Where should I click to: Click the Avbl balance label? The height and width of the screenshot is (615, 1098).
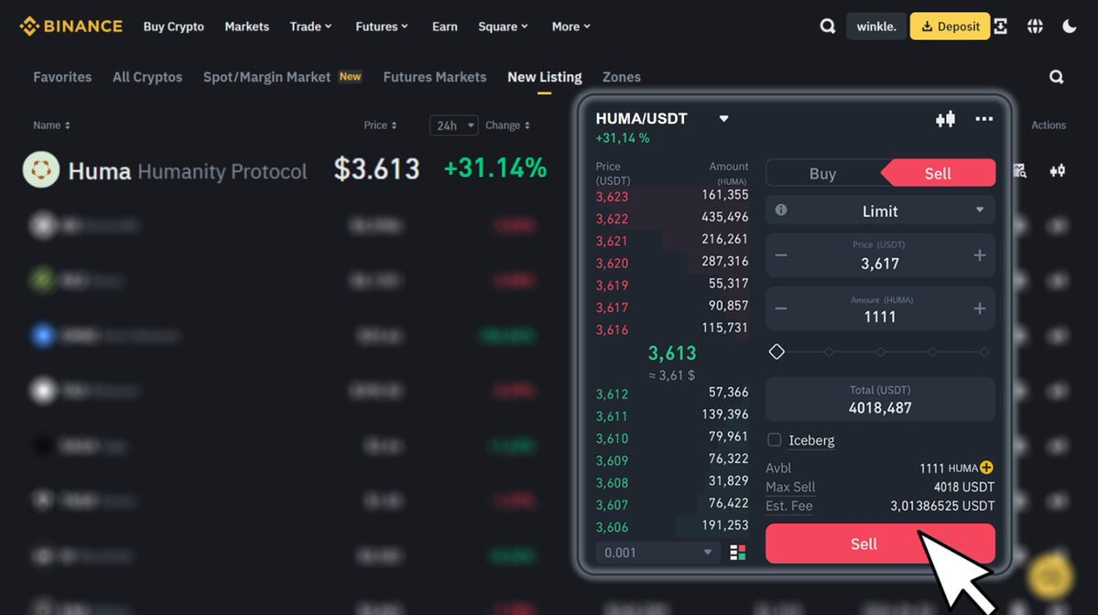pos(778,468)
